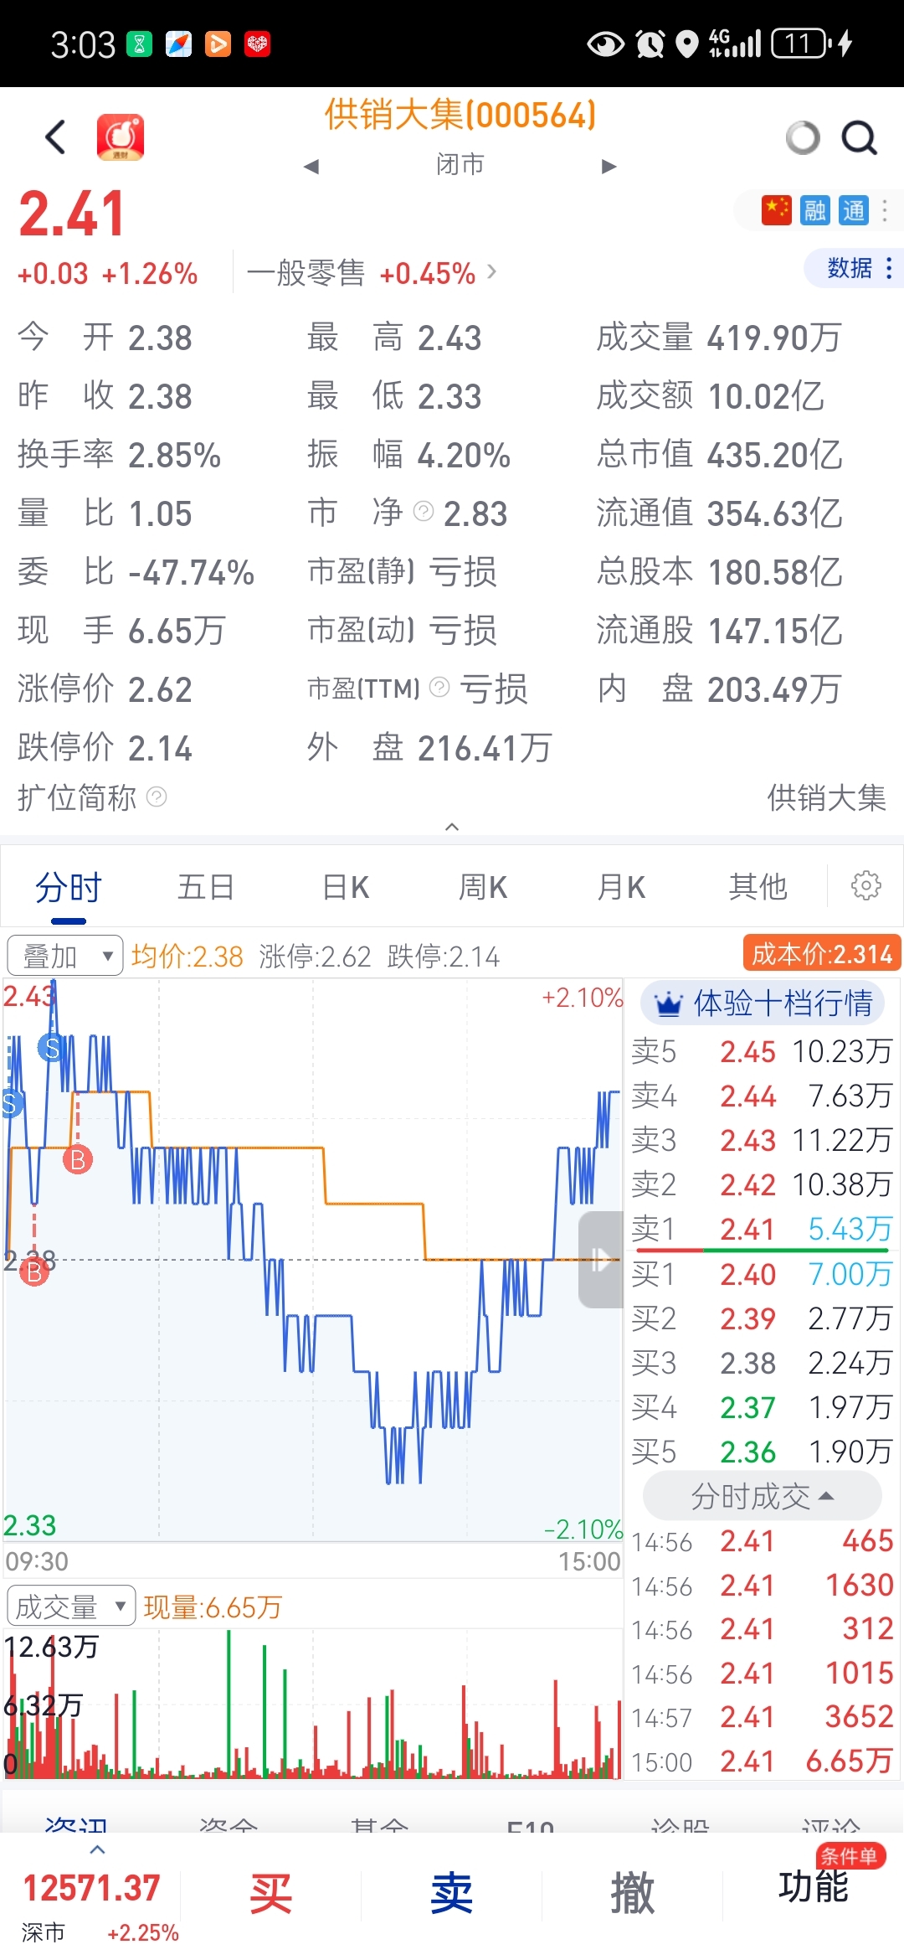Tap the 撤 cancel order button

pyautogui.click(x=633, y=1894)
